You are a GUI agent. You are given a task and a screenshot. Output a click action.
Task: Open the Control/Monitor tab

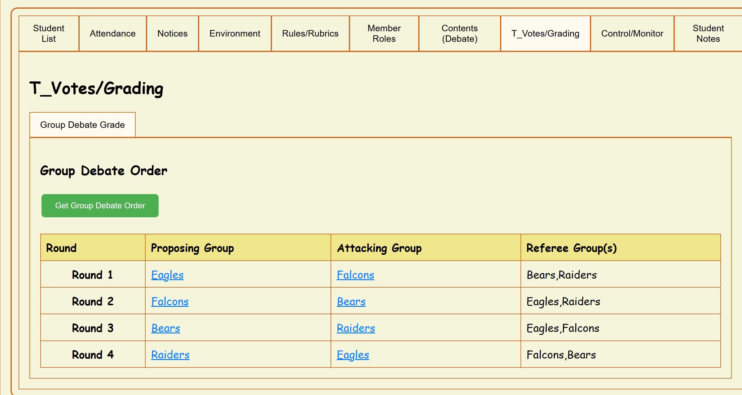(x=632, y=33)
